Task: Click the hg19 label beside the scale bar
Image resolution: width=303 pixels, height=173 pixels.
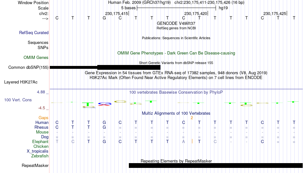Action: tap(223, 8)
